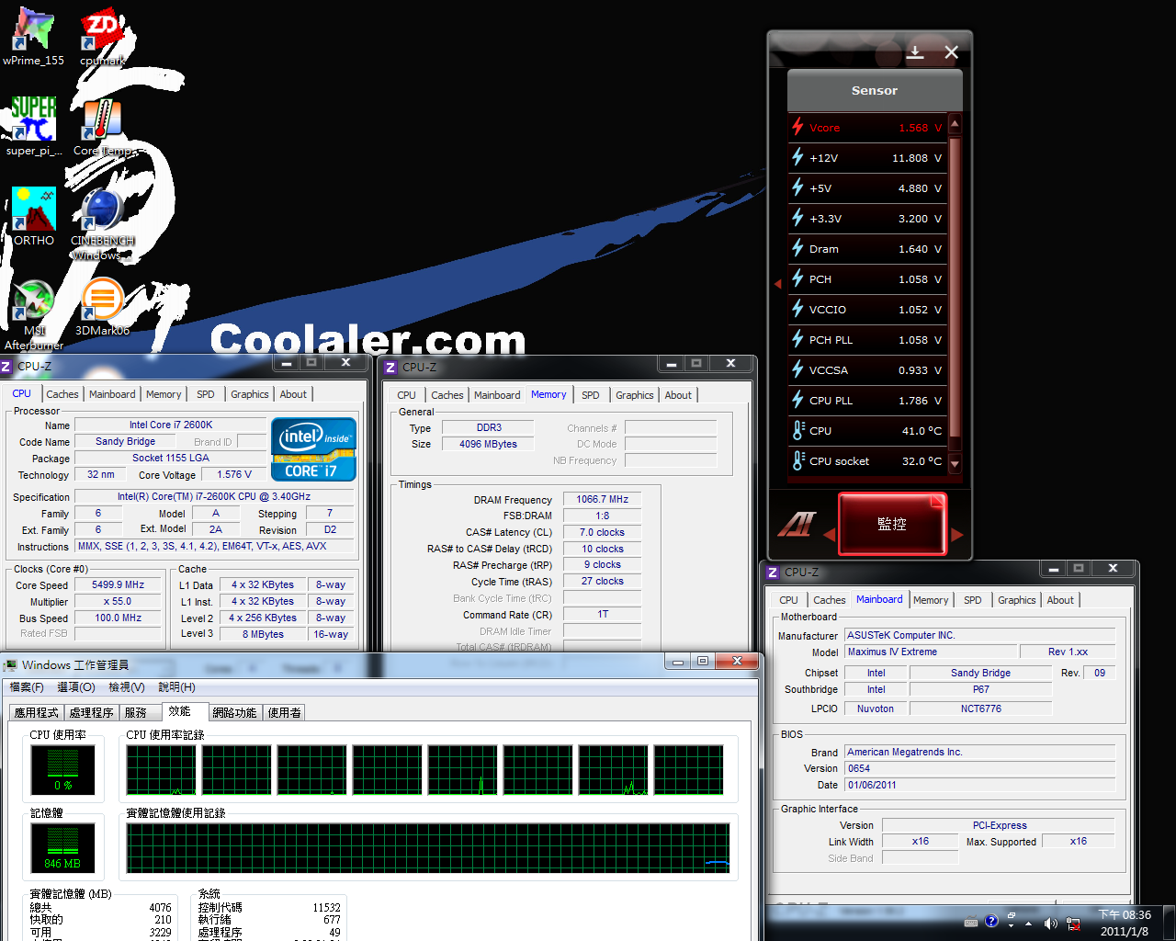Open MSI Afterburner desktop shortcut
The width and height of the screenshot is (1176, 941).
[34, 314]
